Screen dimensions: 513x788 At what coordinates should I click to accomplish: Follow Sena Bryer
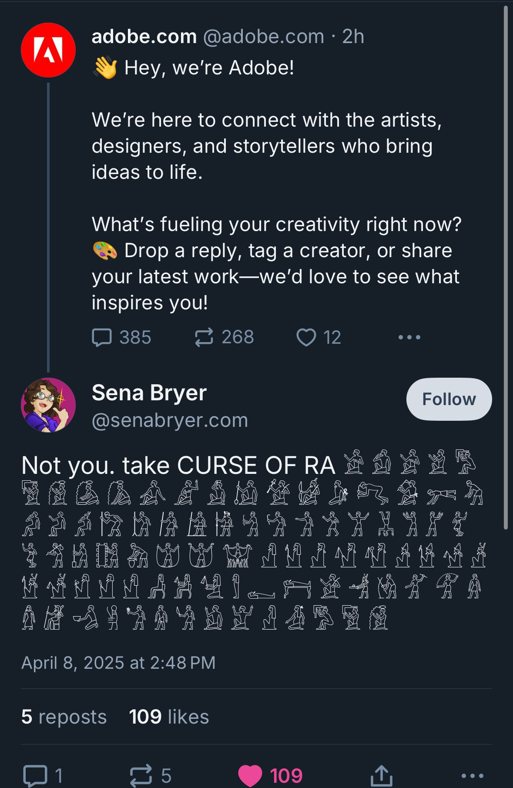pos(449,399)
